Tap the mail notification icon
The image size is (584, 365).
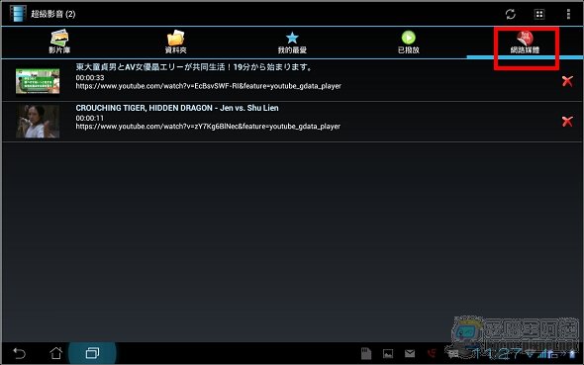pos(410,353)
